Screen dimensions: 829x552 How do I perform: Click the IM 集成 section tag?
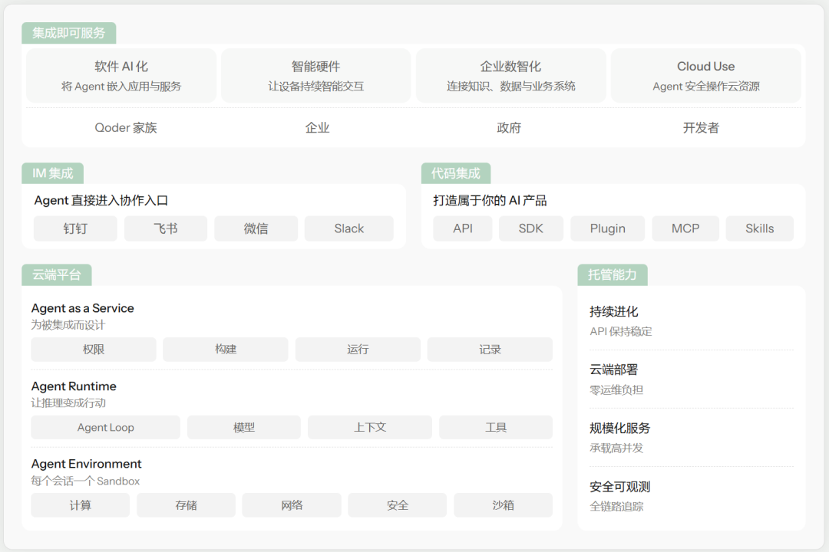coord(52,173)
